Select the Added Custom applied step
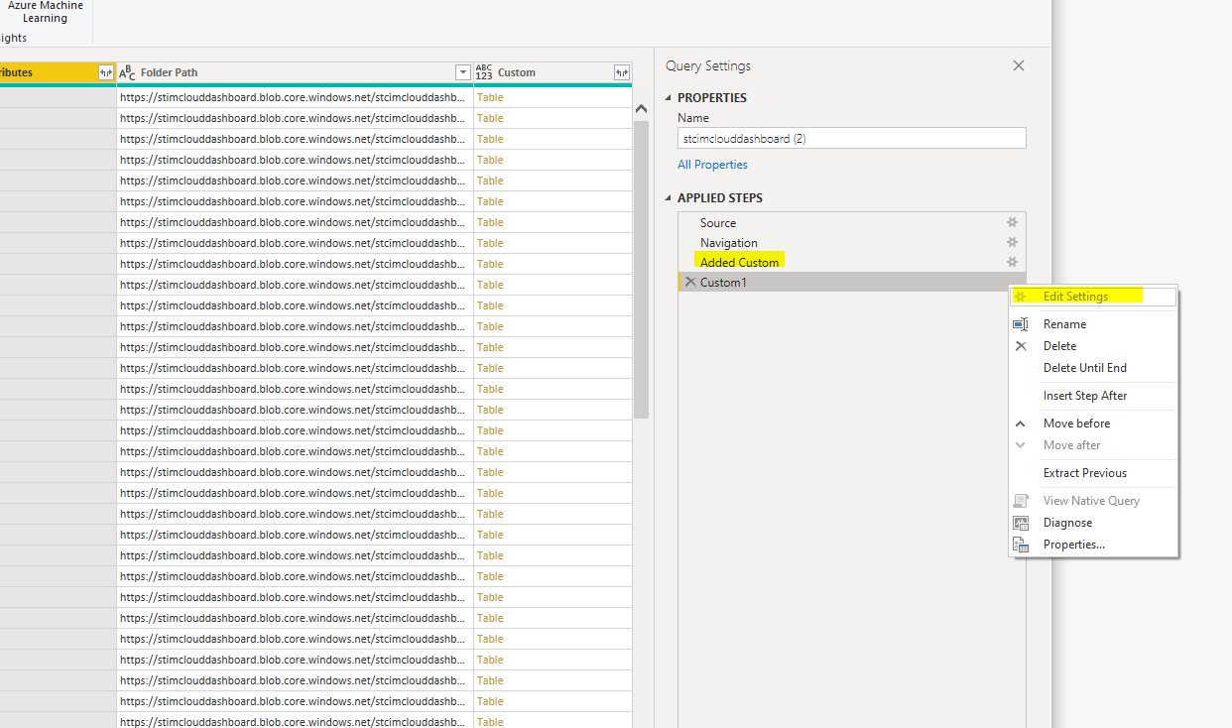 pos(851,262)
